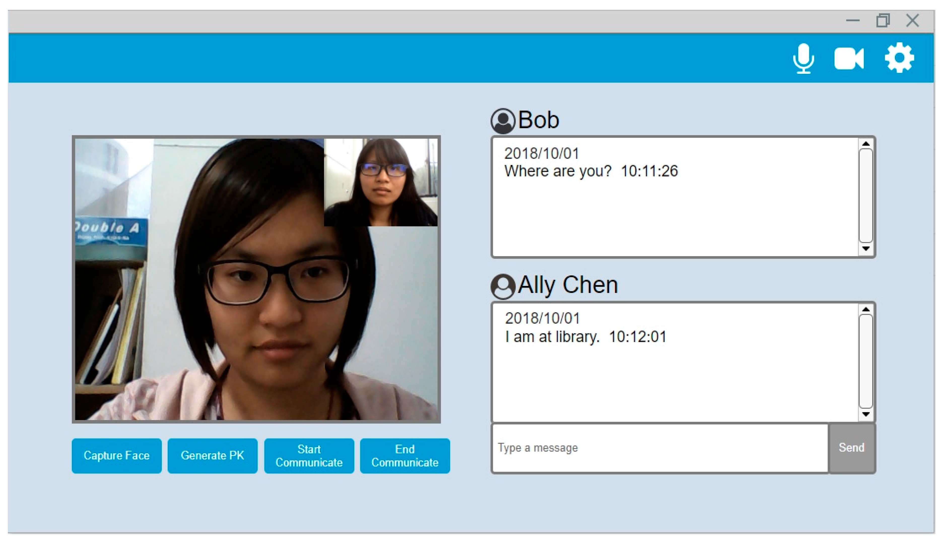The image size is (942, 542).
Task: Click up arrow in Bob's chat scrollbar
Action: (866, 144)
